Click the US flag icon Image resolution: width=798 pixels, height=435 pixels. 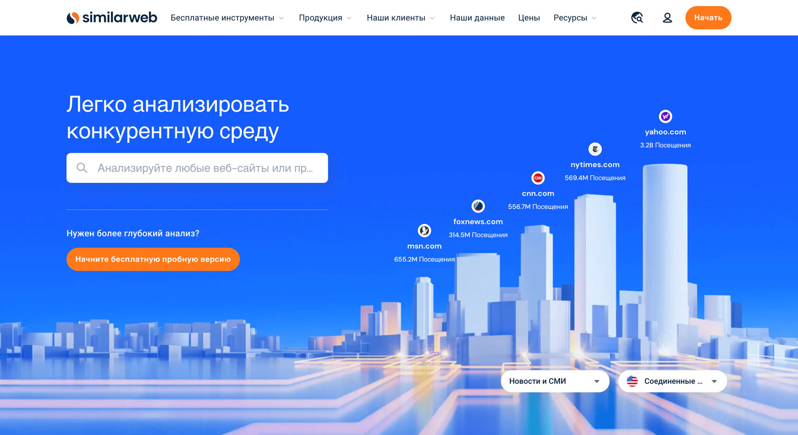coord(632,381)
